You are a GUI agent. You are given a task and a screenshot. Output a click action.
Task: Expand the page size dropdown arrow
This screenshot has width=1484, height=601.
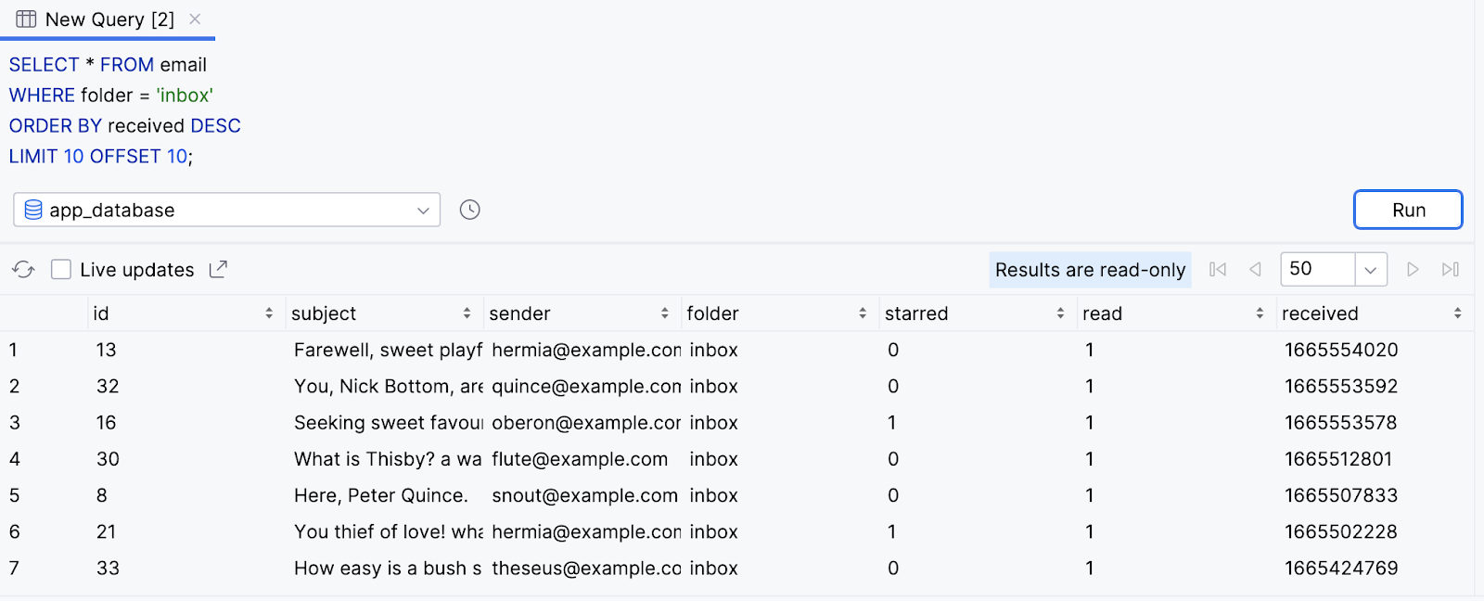[1370, 270]
